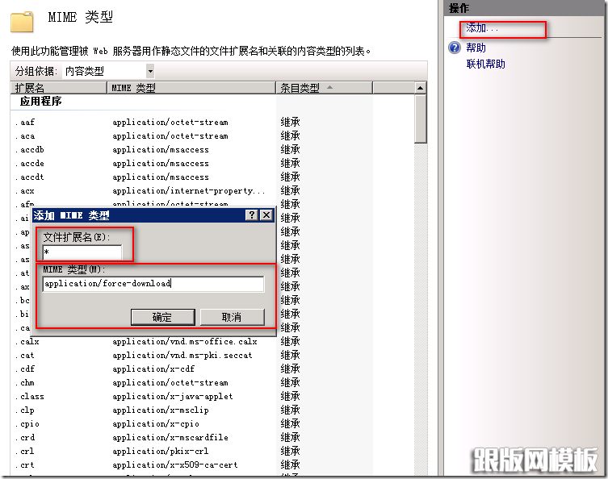Click 继承 entry type for .aaf row

click(x=291, y=123)
